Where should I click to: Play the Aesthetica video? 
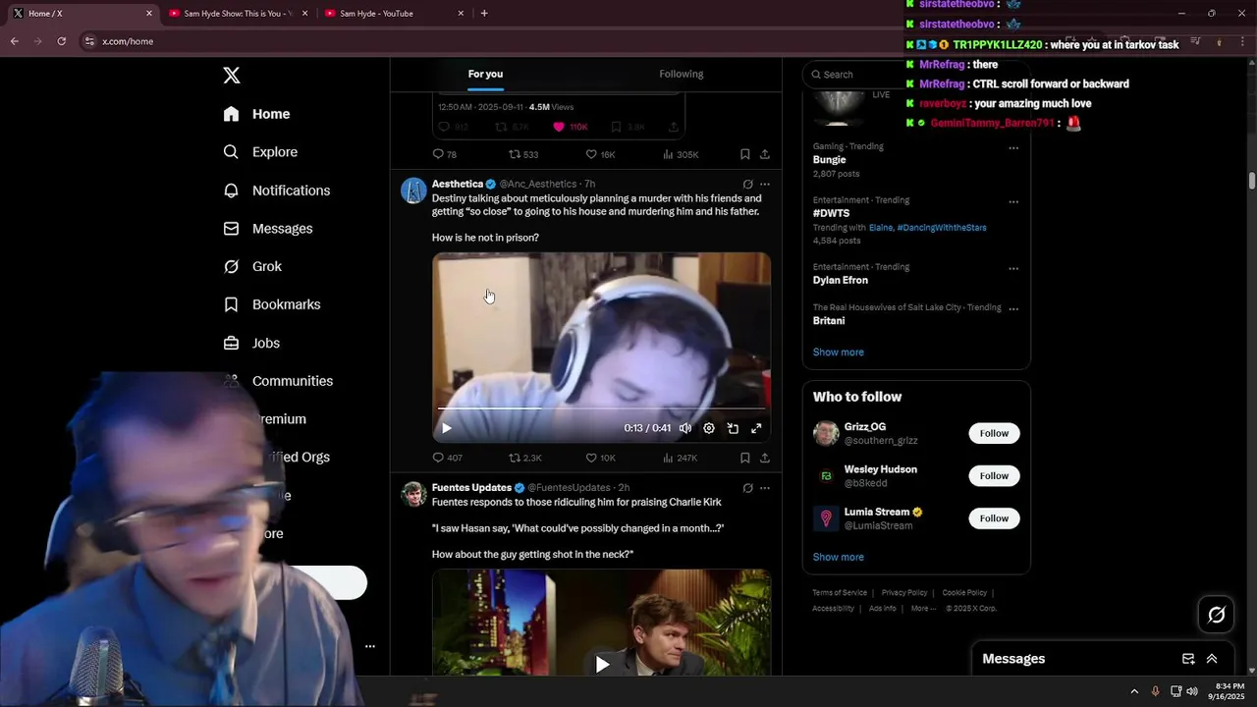click(x=447, y=428)
